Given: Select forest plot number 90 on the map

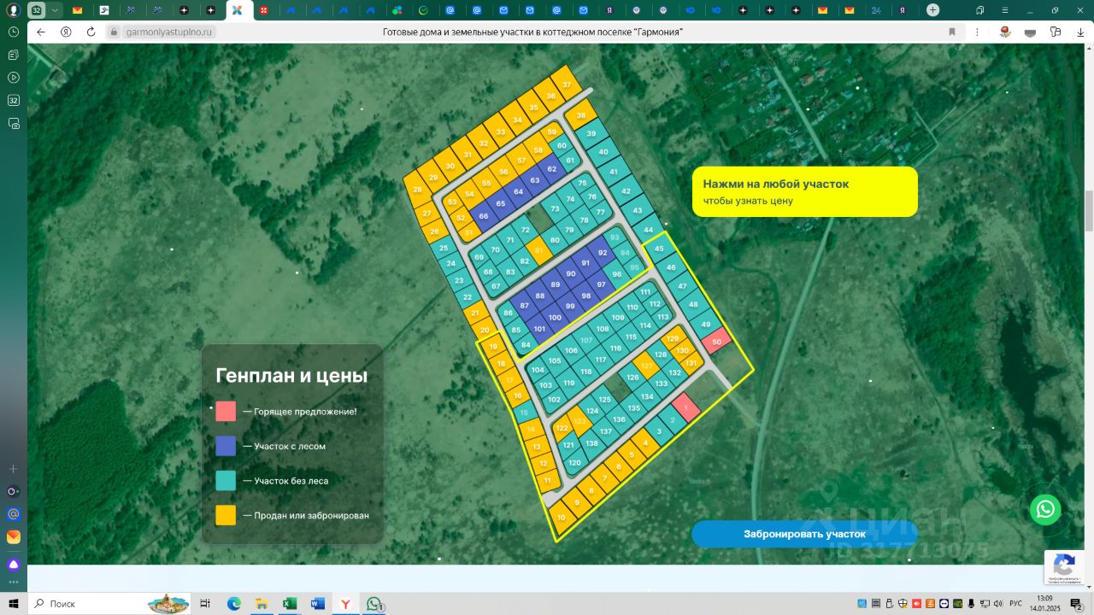Looking at the screenshot, I should pyautogui.click(x=571, y=273).
